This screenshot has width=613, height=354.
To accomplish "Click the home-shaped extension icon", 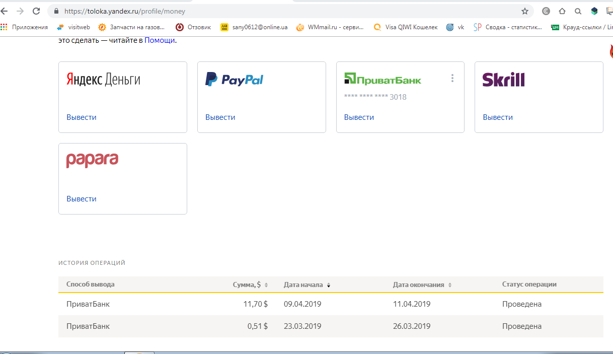I will pyautogui.click(x=562, y=11).
